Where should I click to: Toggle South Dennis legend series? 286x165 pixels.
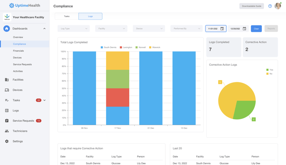click(108, 47)
